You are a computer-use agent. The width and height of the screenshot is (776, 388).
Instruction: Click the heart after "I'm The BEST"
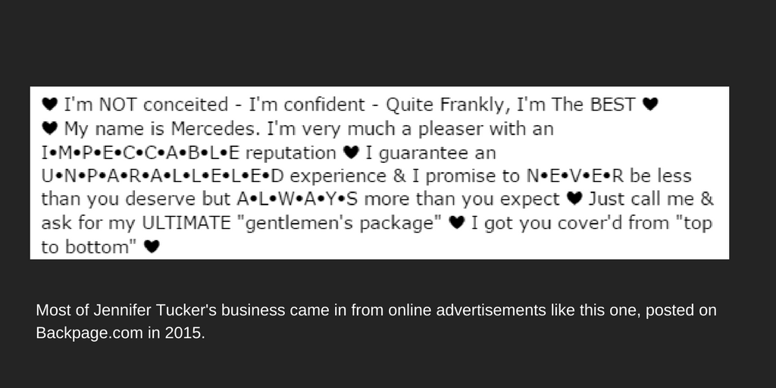[x=649, y=105]
